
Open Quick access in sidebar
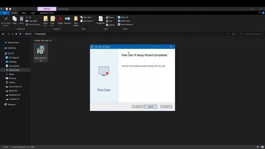pos(12,43)
